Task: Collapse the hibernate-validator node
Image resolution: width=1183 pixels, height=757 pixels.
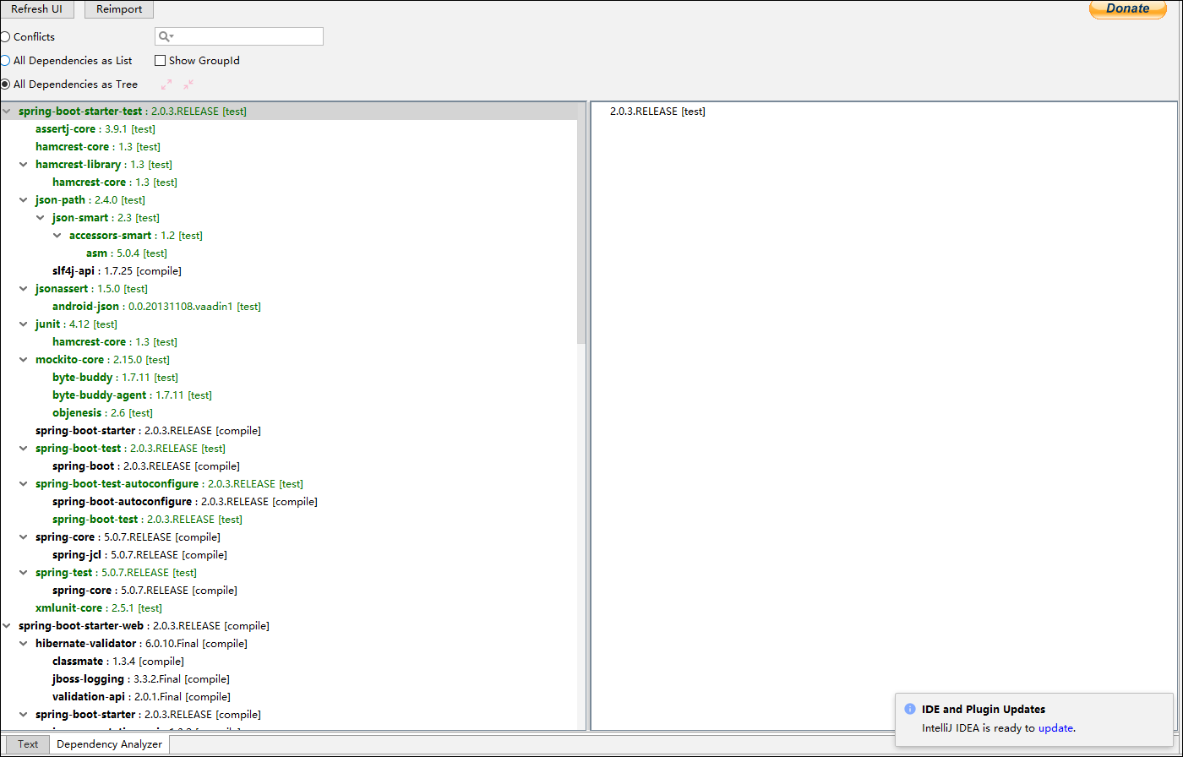Action: pyautogui.click(x=25, y=644)
